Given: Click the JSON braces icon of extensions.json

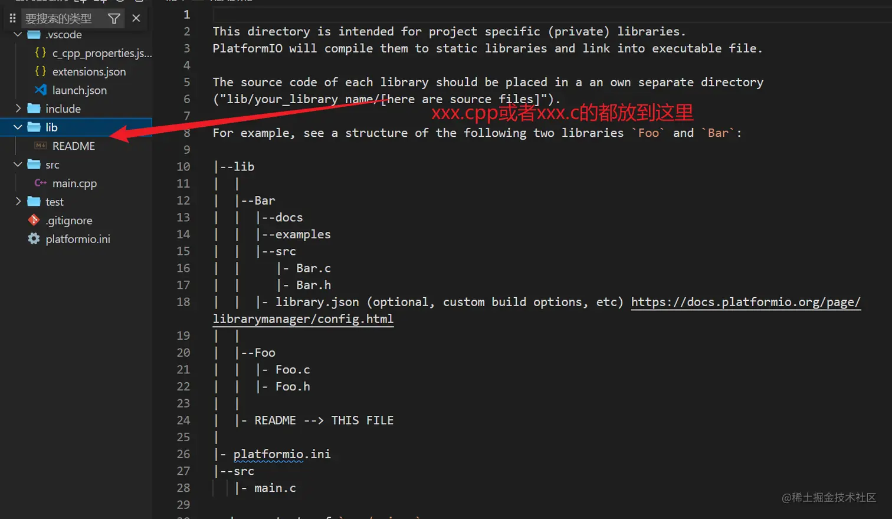Looking at the screenshot, I should point(40,71).
